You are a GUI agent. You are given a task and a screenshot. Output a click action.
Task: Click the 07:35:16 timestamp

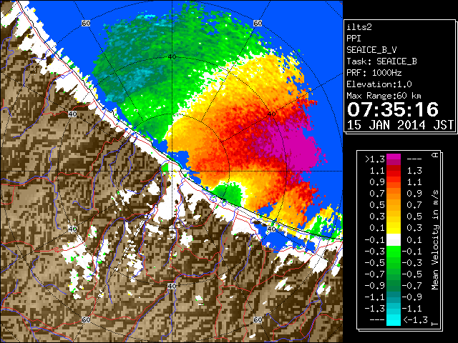[x=393, y=109]
